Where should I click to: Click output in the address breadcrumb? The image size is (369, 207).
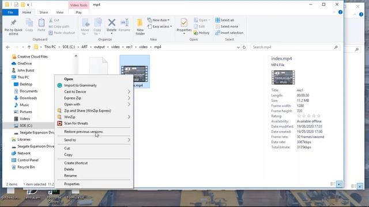99,47
